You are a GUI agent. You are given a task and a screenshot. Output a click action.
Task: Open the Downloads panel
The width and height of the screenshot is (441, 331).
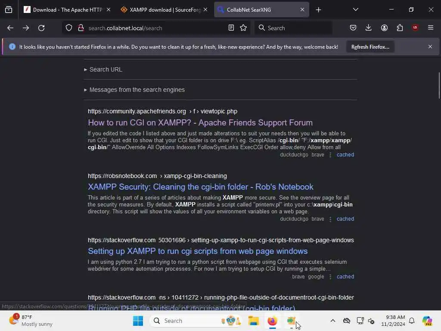click(369, 28)
